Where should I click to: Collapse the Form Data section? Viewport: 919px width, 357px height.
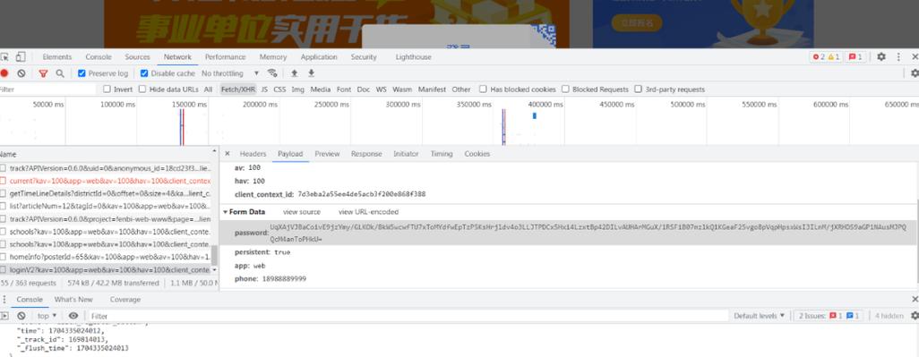pos(226,212)
